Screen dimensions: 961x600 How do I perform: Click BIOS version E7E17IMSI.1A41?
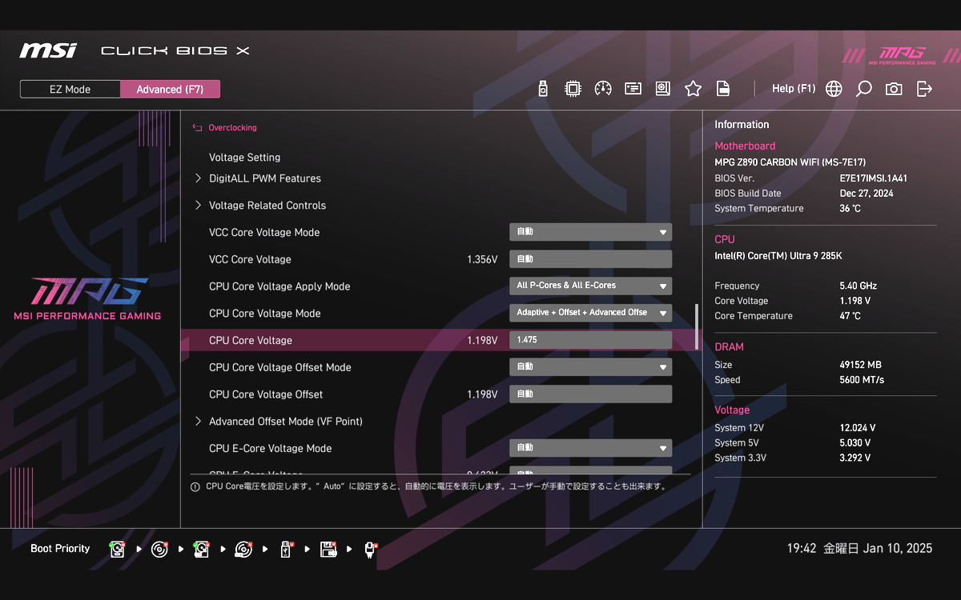[874, 178]
